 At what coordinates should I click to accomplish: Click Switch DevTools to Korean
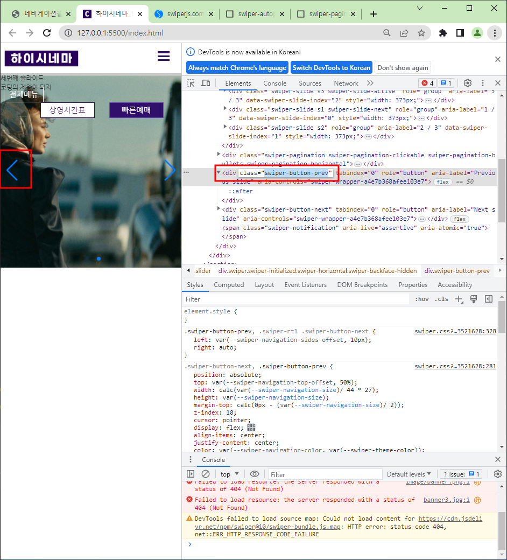coord(332,67)
